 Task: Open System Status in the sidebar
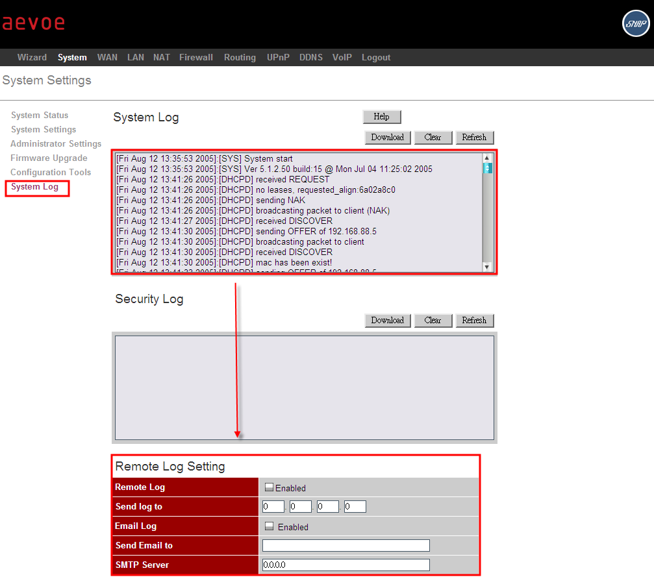[40, 115]
